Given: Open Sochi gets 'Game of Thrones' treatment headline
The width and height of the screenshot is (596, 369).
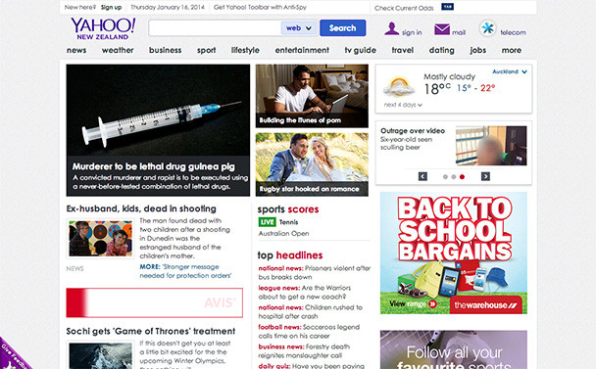Looking at the screenshot, I should [151, 331].
